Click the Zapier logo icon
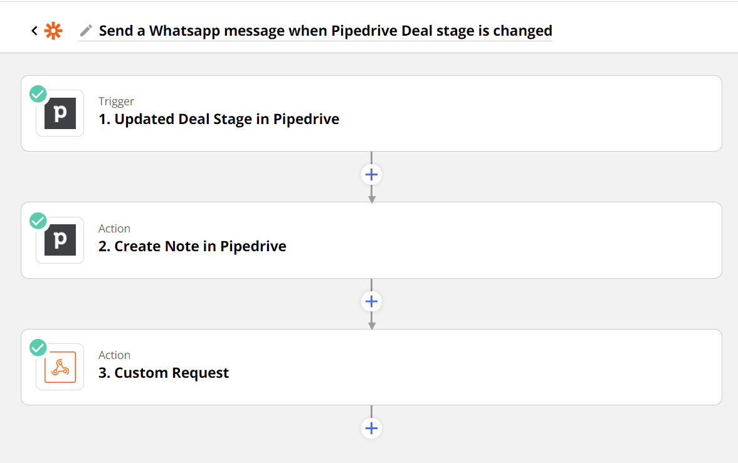The image size is (738, 463). (x=54, y=29)
